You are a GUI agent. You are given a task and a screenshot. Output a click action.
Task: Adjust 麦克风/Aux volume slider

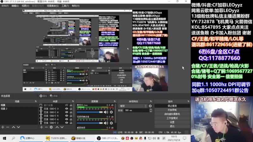pyautogui.click(x=90, y=112)
